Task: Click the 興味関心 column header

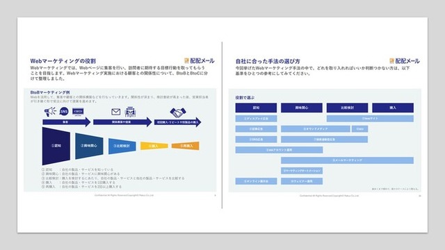Action: pyautogui.click(x=302, y=108)
